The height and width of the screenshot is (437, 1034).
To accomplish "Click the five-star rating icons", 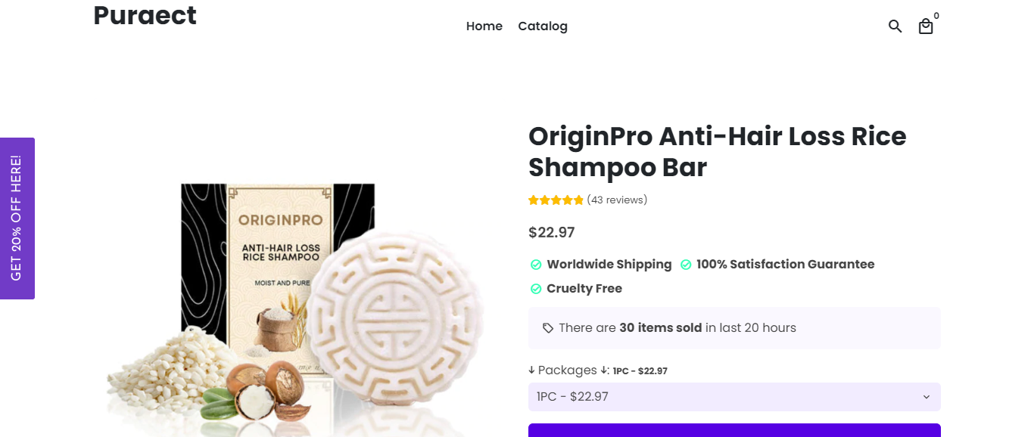I will (x=556, y=200).
